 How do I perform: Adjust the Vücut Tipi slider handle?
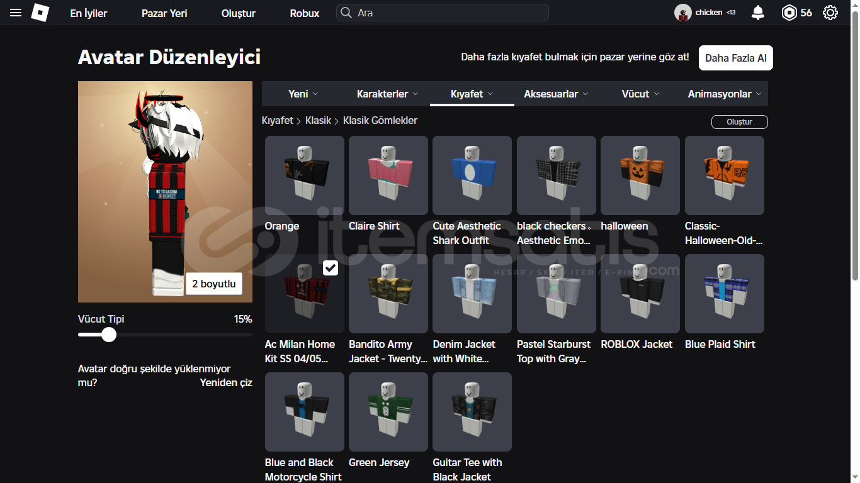109,335
